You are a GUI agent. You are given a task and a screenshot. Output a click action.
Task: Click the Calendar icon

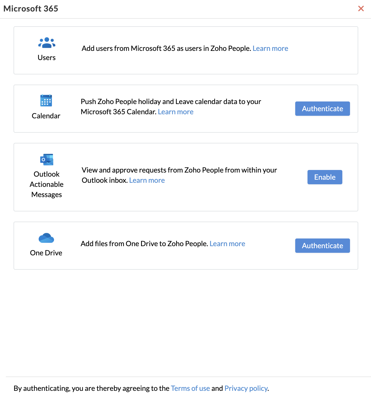46,100
